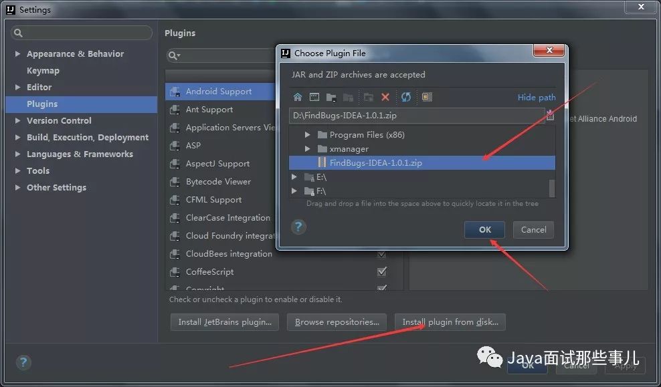Click the help question mark in Choose Plugin File dialog
Image resolution: width=661 pixels, height=387 pixels.
pos(298,227)
